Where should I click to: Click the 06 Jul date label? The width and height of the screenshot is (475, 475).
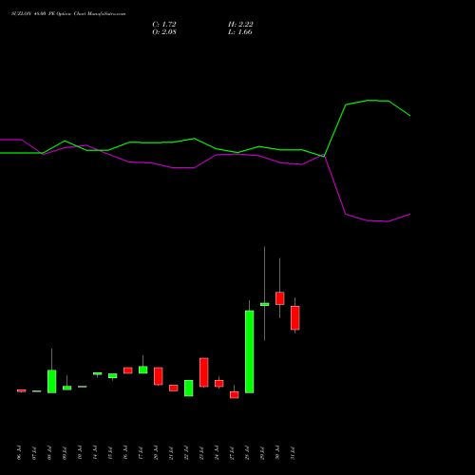[19, 453]
